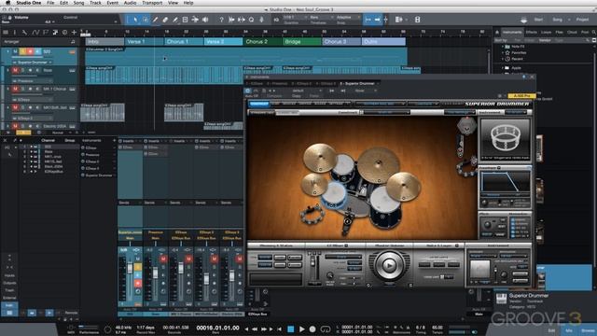Expand the Bass track
The image size is (597, 336).
(7, 70)
